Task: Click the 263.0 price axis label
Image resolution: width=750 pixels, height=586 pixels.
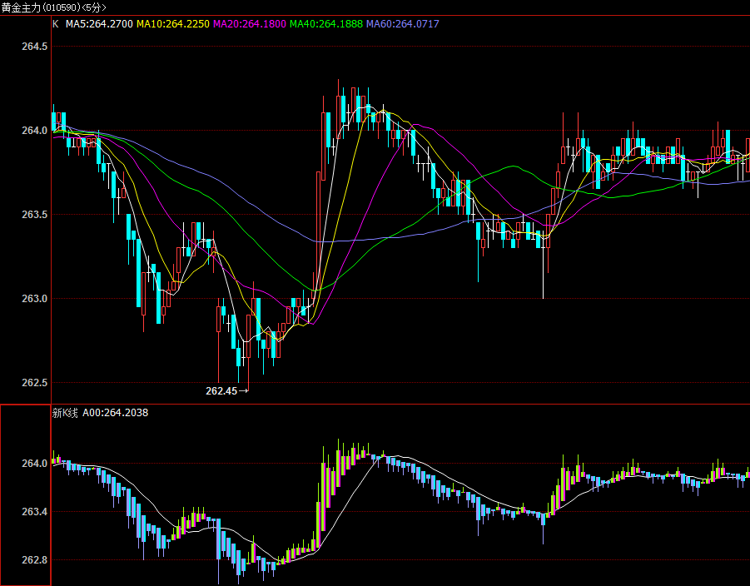Action: 34,299
